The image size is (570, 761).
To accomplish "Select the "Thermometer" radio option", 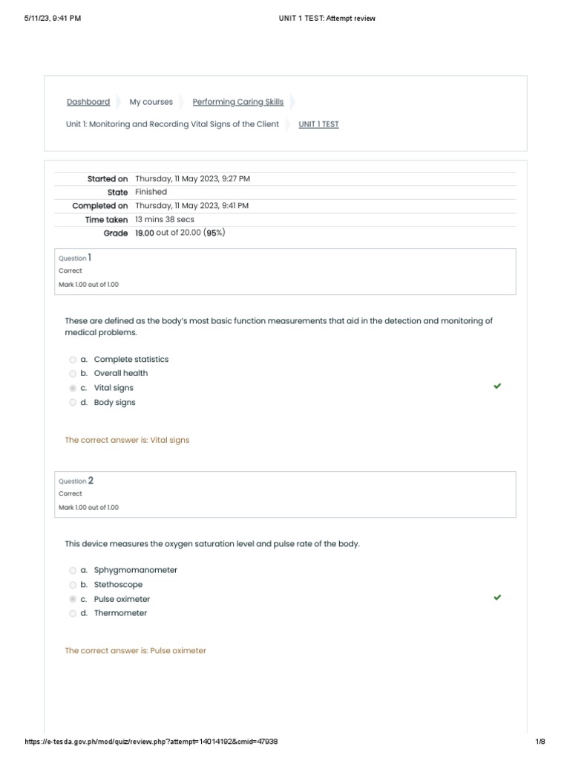I will pyautogui.click(x=73, y=614).
